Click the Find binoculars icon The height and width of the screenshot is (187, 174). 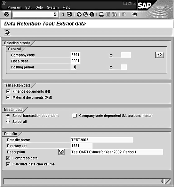click(108, 14)
